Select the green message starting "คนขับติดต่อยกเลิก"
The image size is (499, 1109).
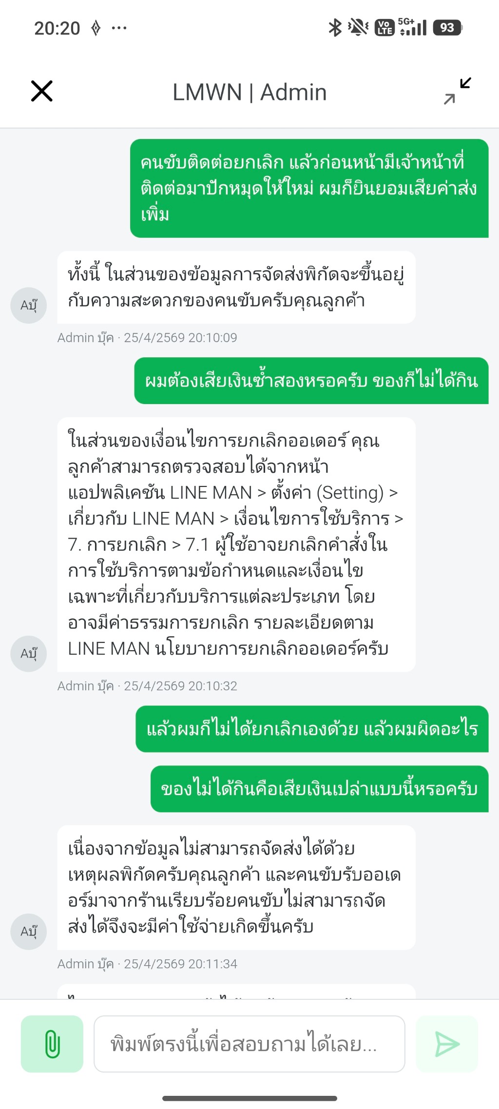tap(309, 188)
